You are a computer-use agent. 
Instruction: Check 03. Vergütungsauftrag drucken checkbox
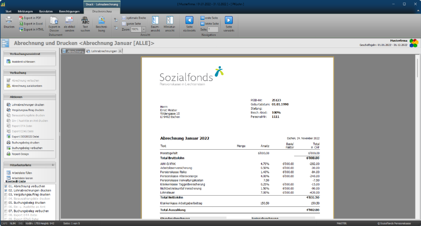click(5, 194)
